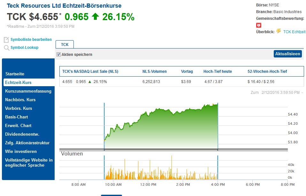Click the lightning bolt Echtzeit icon
Image resolution: width=306 pixels, height=196 pixels.
pyautogui.click(x=279, y=31)
